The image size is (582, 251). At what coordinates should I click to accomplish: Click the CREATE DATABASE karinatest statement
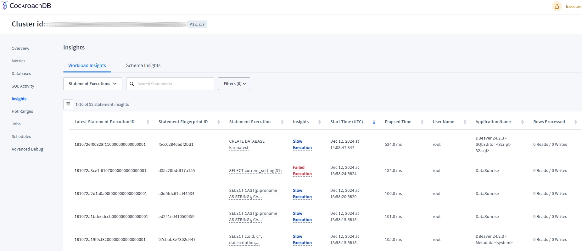pos(247,144)
